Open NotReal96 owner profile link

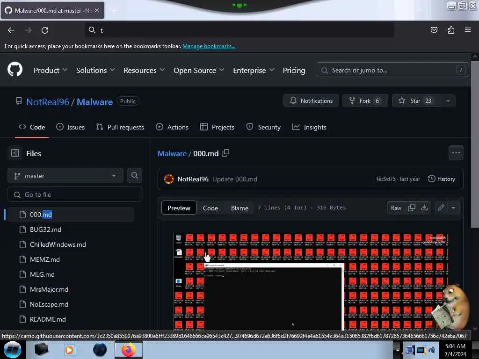pos(48,101)
